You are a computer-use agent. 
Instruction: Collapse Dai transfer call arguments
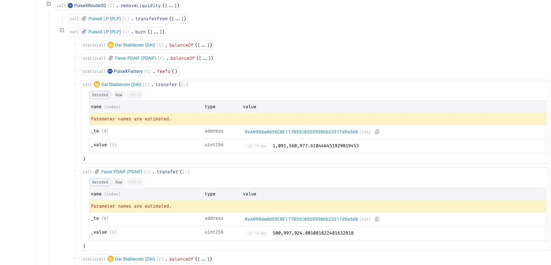(185, 84)
